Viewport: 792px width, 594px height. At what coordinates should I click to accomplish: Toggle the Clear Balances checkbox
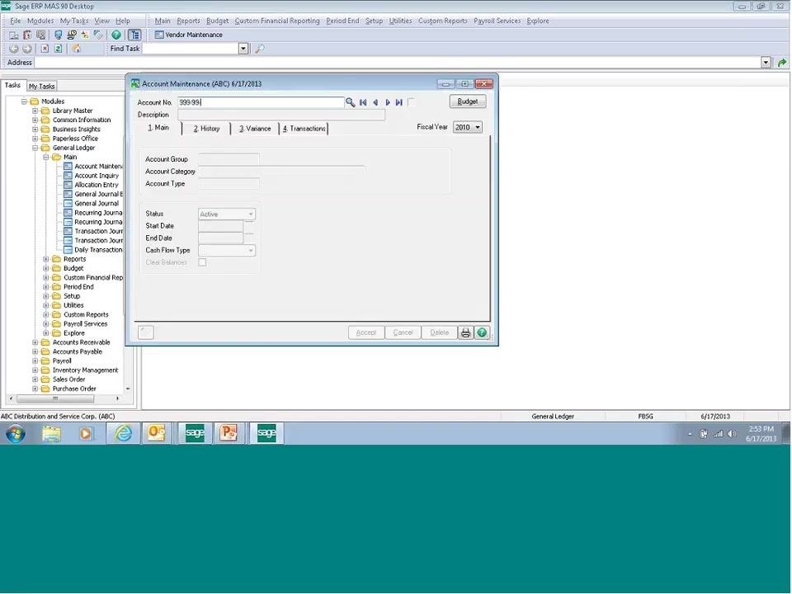coord(202,262)
